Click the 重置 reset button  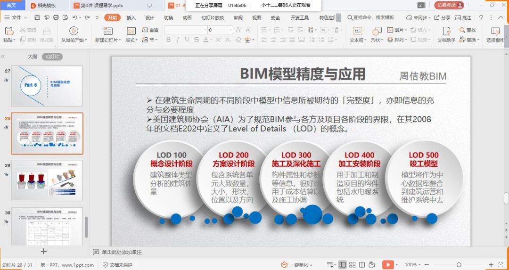[x=150, y=30]
